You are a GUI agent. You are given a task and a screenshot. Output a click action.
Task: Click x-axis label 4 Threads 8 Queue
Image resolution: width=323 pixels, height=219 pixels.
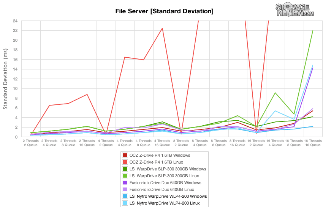143,143
